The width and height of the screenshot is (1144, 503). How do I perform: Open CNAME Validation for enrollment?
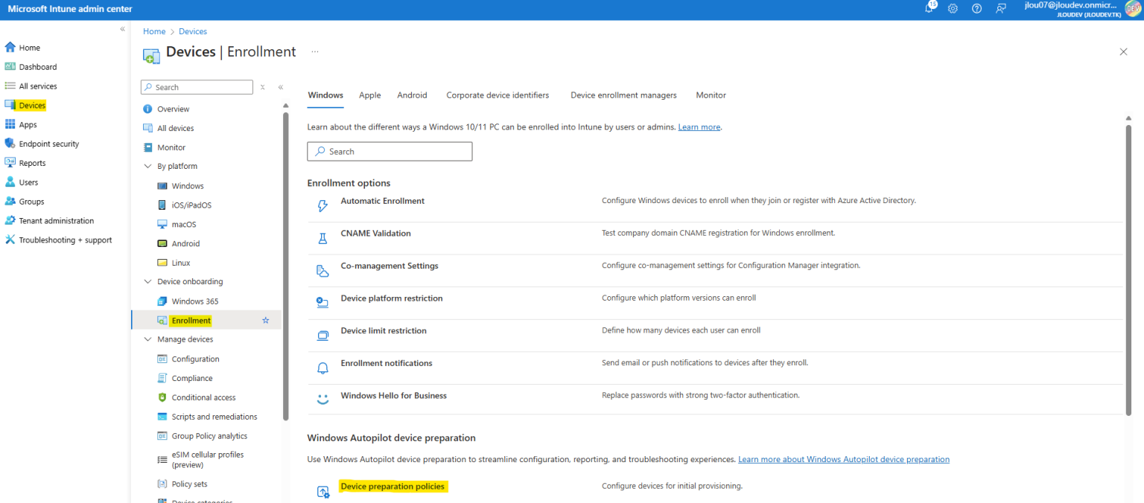click(x=375, y=233)
